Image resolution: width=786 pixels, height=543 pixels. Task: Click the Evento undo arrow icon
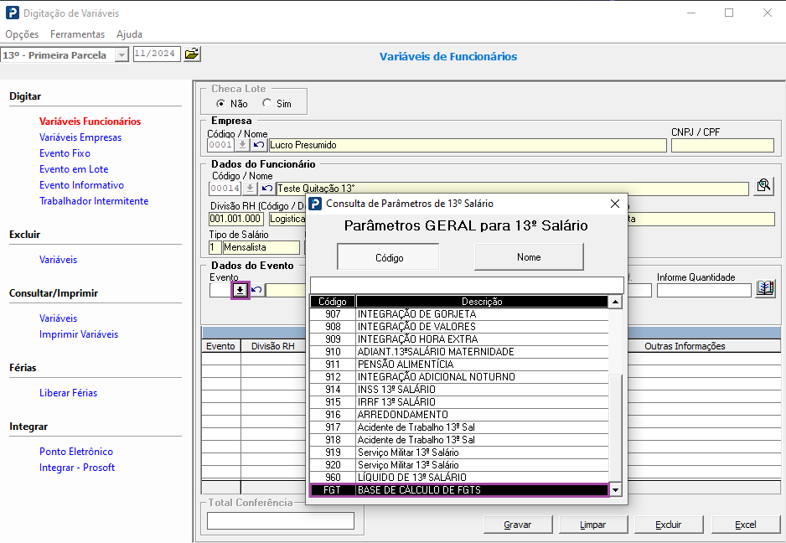256,290
